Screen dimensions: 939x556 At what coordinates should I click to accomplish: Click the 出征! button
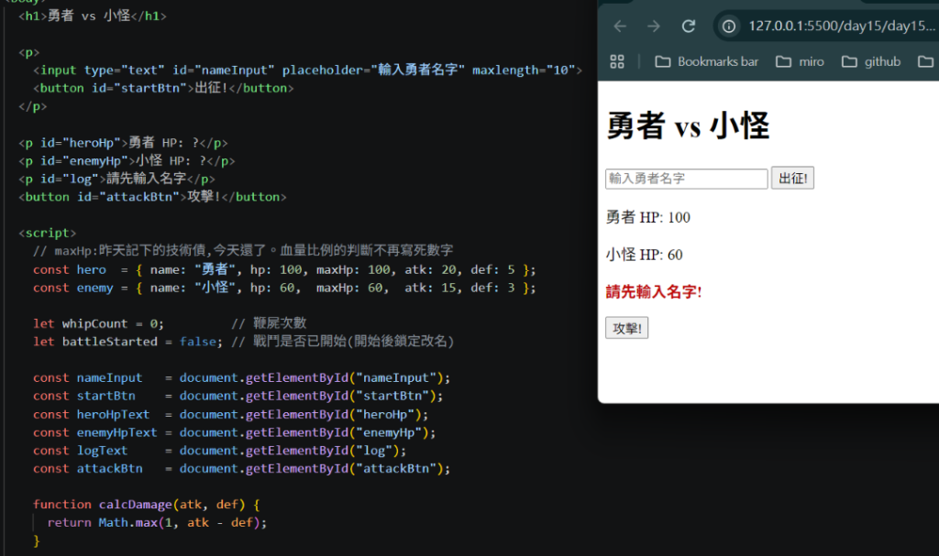coord(792,179)
